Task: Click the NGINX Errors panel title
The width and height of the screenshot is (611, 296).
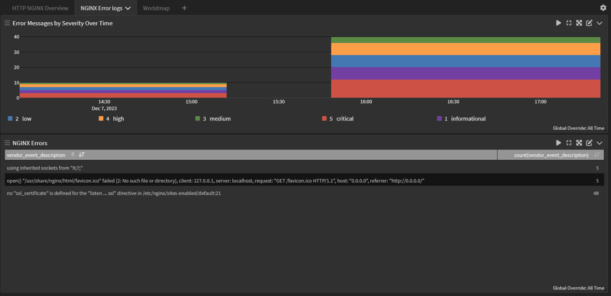Action: point(30,143)
